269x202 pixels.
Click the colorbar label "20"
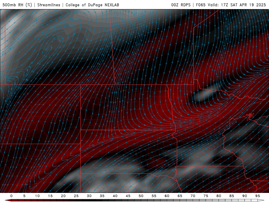pos(63,196)
